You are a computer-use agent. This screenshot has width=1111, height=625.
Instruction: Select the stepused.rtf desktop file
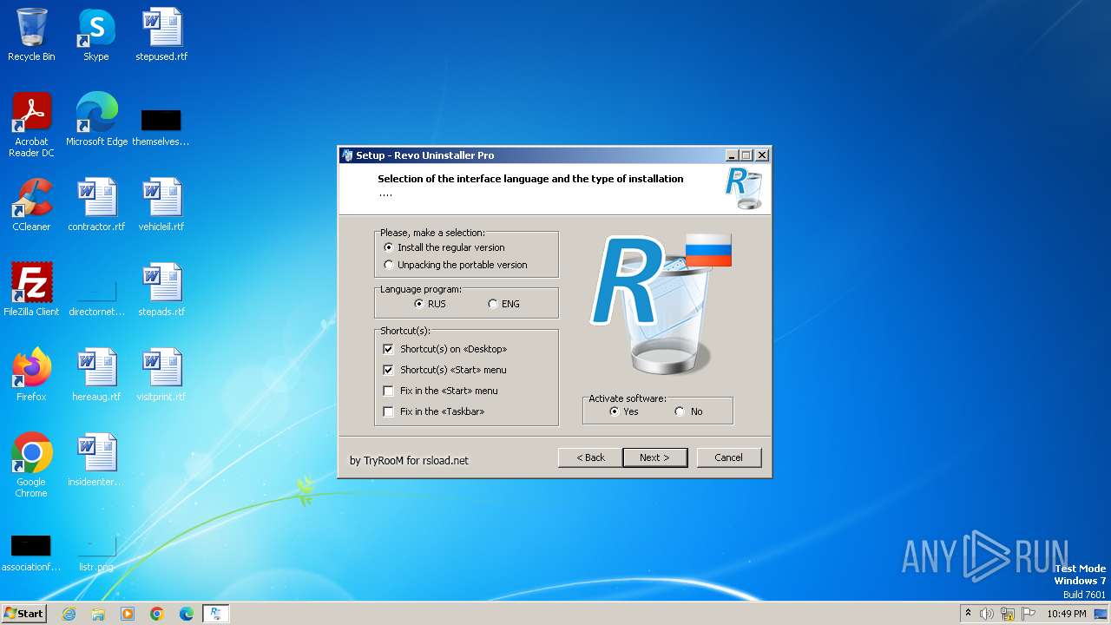161,35
